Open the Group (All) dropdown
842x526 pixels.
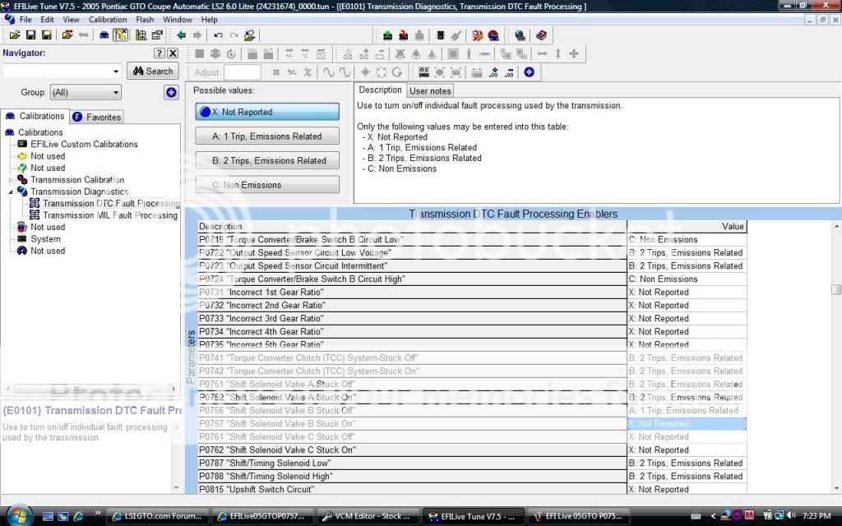click(86, 93)
